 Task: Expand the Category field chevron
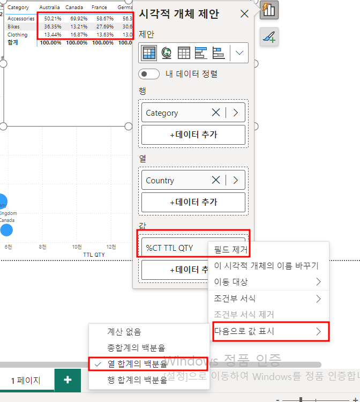pyautogui.click(x=236, y=113)
